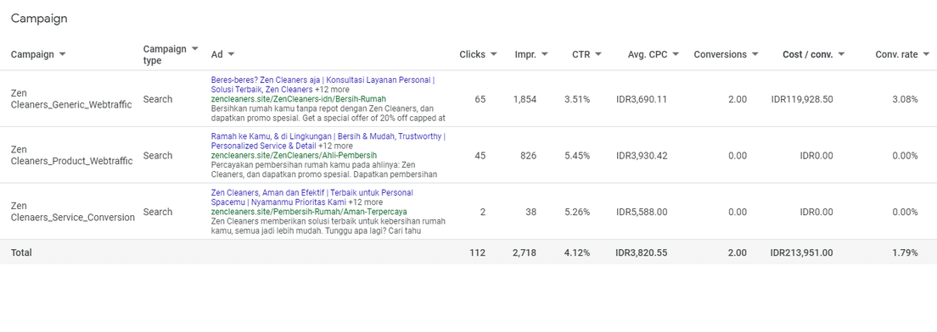Screen dimensions: 937x332
Task: Click the 38 impressions value
Action: click(530, 212)
